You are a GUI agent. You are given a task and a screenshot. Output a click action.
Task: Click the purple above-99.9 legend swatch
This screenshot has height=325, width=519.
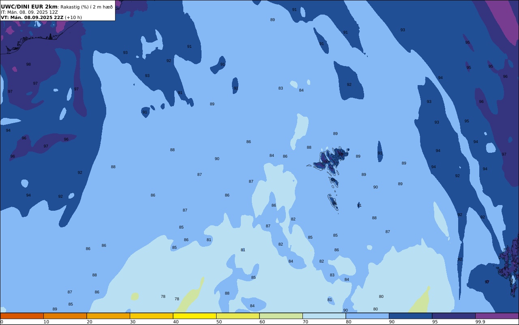click(497, 316)
